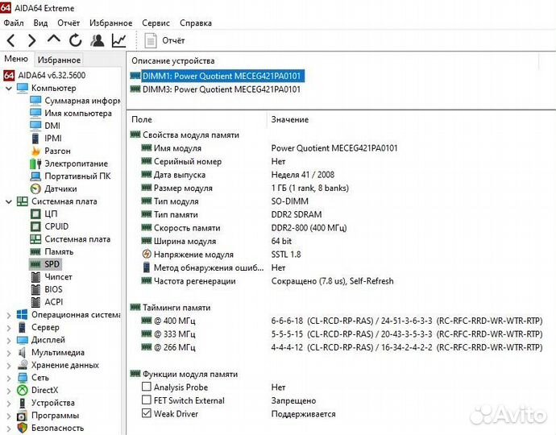Expand the Дисплей tree node
This screenshot has width=556, height=435.
click(x=9, y=340)
